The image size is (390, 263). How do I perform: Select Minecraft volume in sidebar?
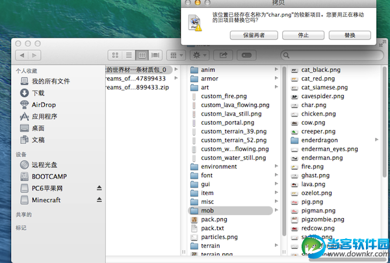pyautogui.click(x=40, y=200)
